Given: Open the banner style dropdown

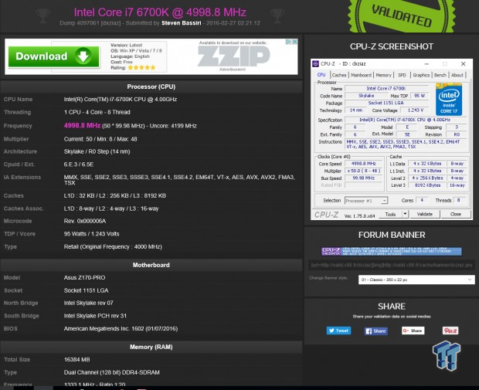Looking at the screenshot, I should 416,280.
